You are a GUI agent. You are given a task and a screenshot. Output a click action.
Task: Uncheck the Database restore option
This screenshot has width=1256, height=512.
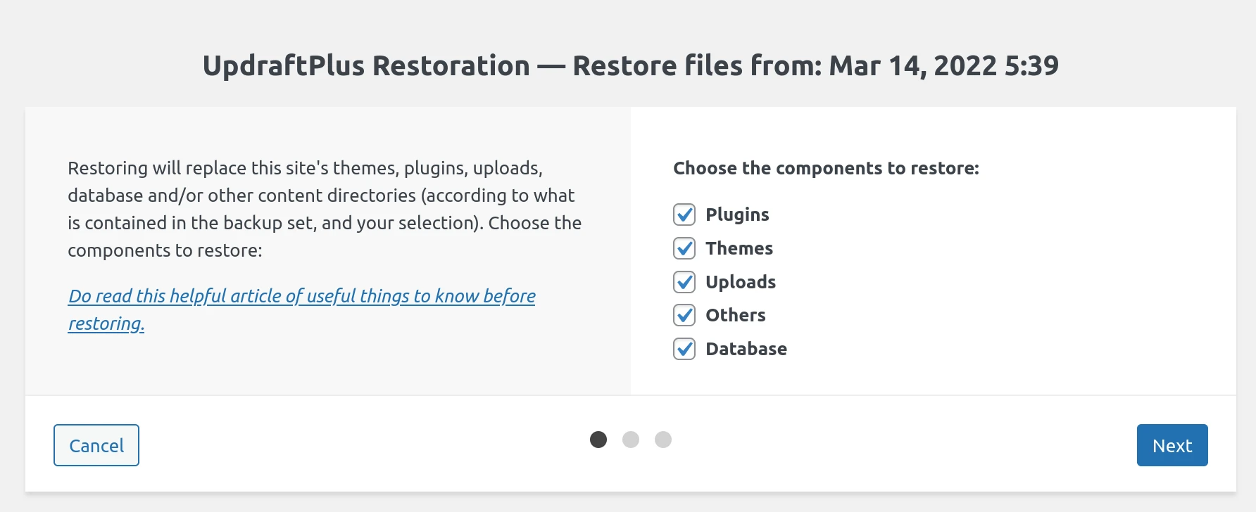[x=684, y=349]
